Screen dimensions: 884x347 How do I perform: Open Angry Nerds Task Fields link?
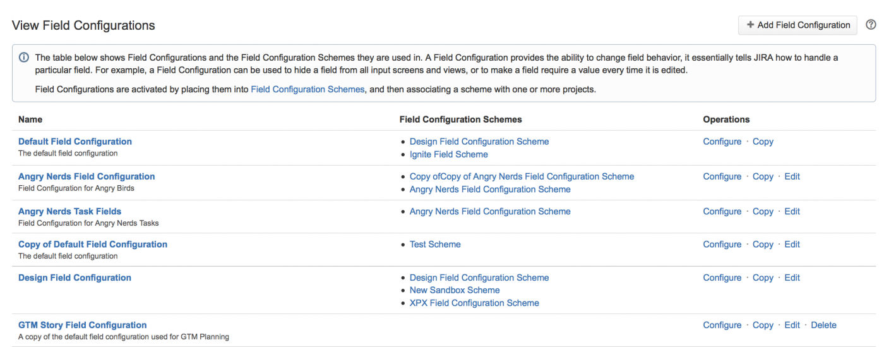(69, 211)
